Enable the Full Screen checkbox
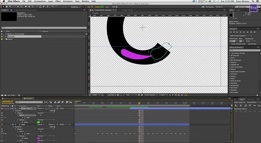 (247, 44)
